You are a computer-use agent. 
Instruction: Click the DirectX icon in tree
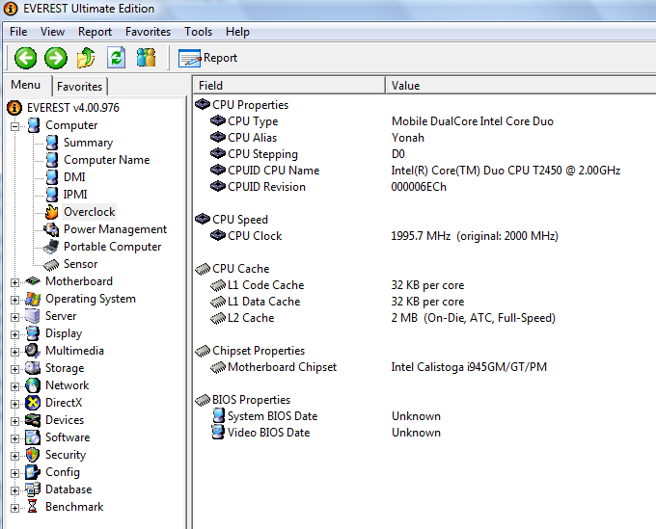pyautogui.click(x=33, y=403)
